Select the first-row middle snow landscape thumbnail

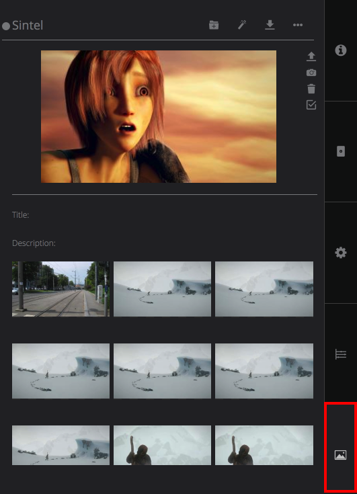[x=162, y=289]
